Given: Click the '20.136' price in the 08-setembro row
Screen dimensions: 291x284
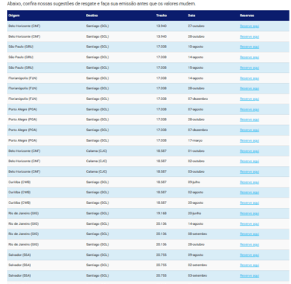Looking at the screenshot, I should click(x=161, y=234).
